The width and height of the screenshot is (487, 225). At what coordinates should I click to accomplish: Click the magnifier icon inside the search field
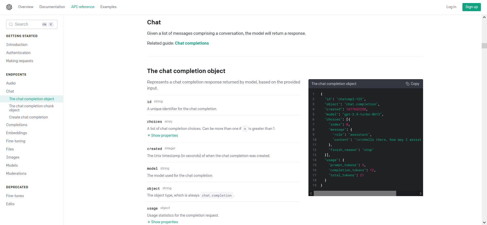[11, 24]
